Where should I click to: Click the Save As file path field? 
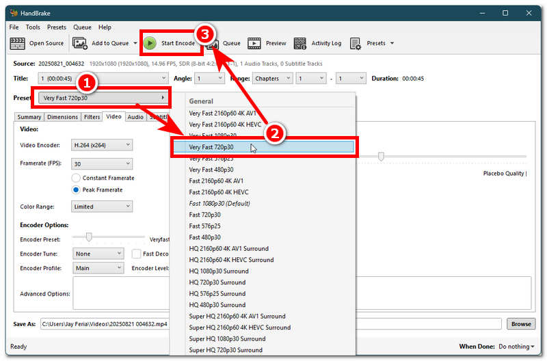point(103,324)
